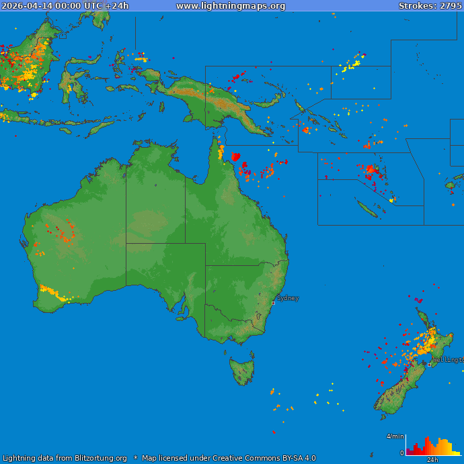Click the Sydney city label
Image resolution: width=464 pixels, height=464 pixels.
[x=288, y=298]
